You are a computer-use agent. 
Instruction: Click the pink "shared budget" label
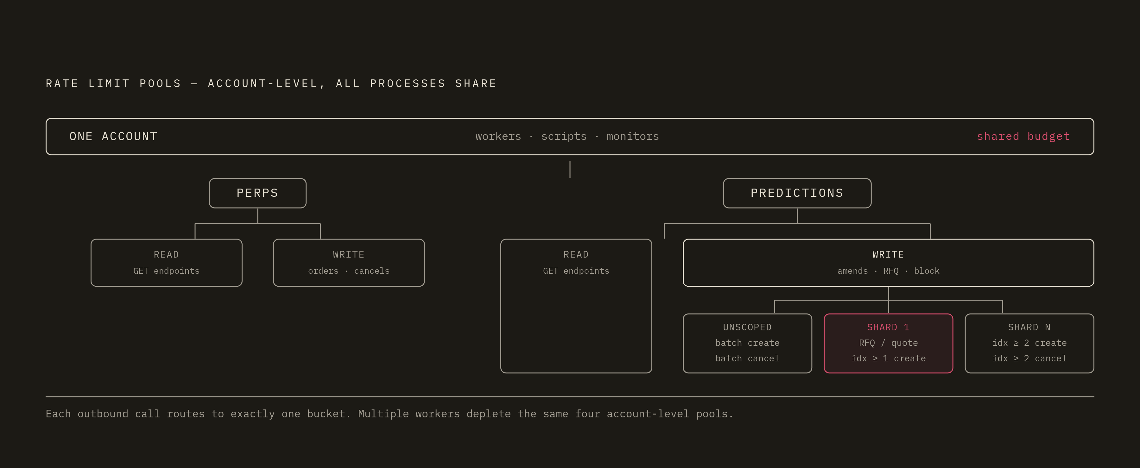point(1023,136)
